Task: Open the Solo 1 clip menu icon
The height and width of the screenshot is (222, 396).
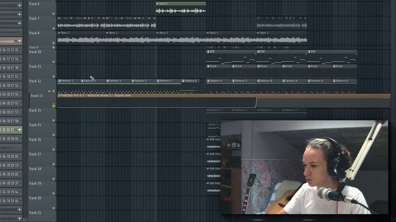Action: click(158, 4)
